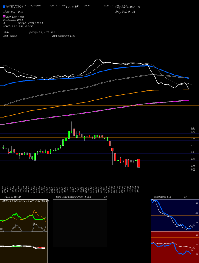Click the 2.29 price axis label
This screenshot has height=263, width=199.
193,159
